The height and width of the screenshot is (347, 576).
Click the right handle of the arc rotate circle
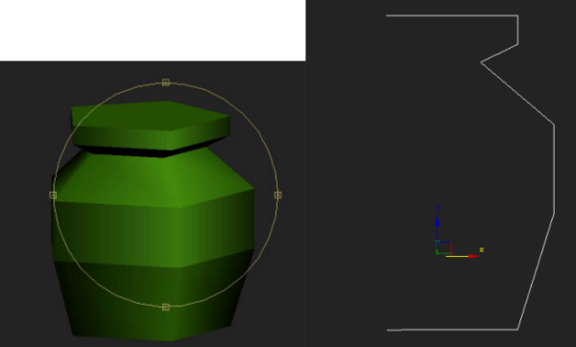click(278, 196)
